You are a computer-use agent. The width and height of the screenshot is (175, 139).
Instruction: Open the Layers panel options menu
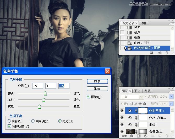coord(172,92)
